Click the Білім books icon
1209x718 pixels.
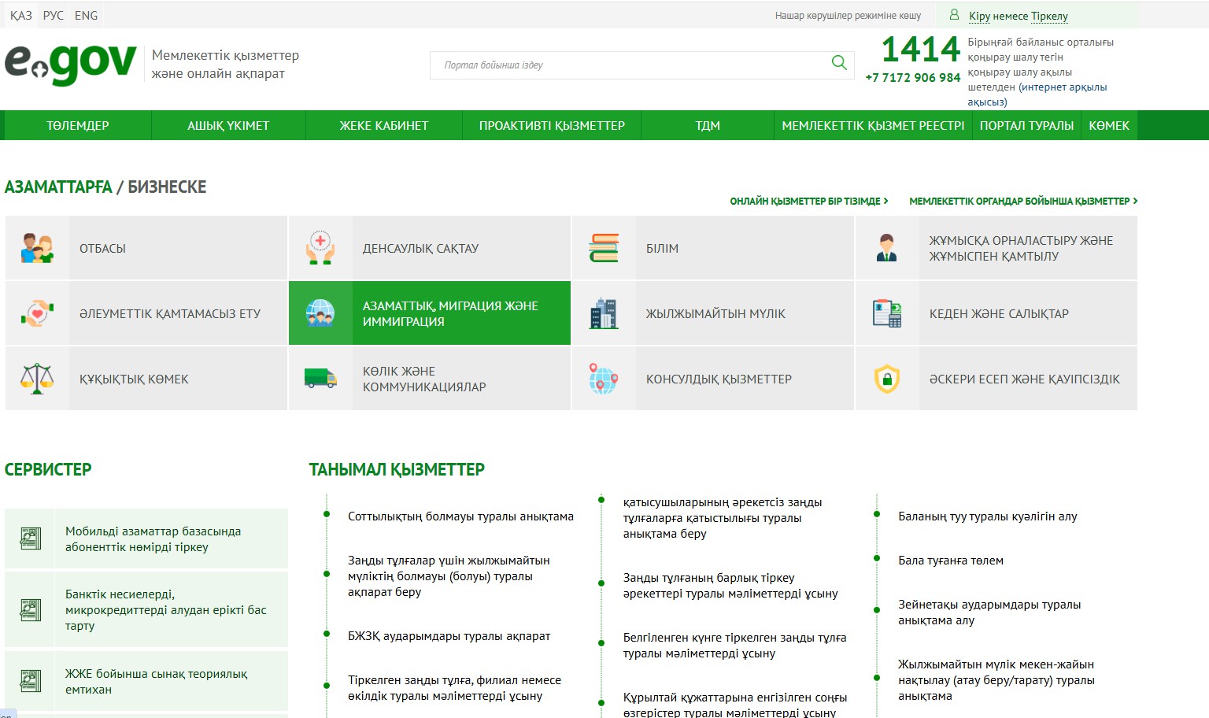coord(604,248)
